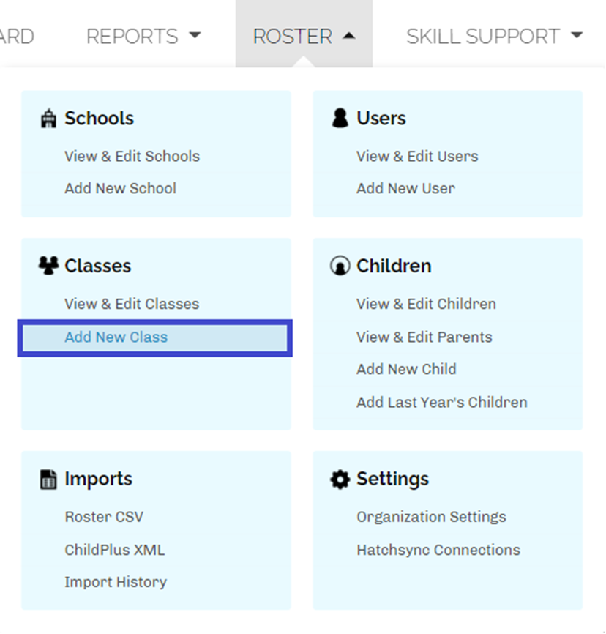Go to View & Edit Users
Screen dimensions: 606x634
(417, 156)
